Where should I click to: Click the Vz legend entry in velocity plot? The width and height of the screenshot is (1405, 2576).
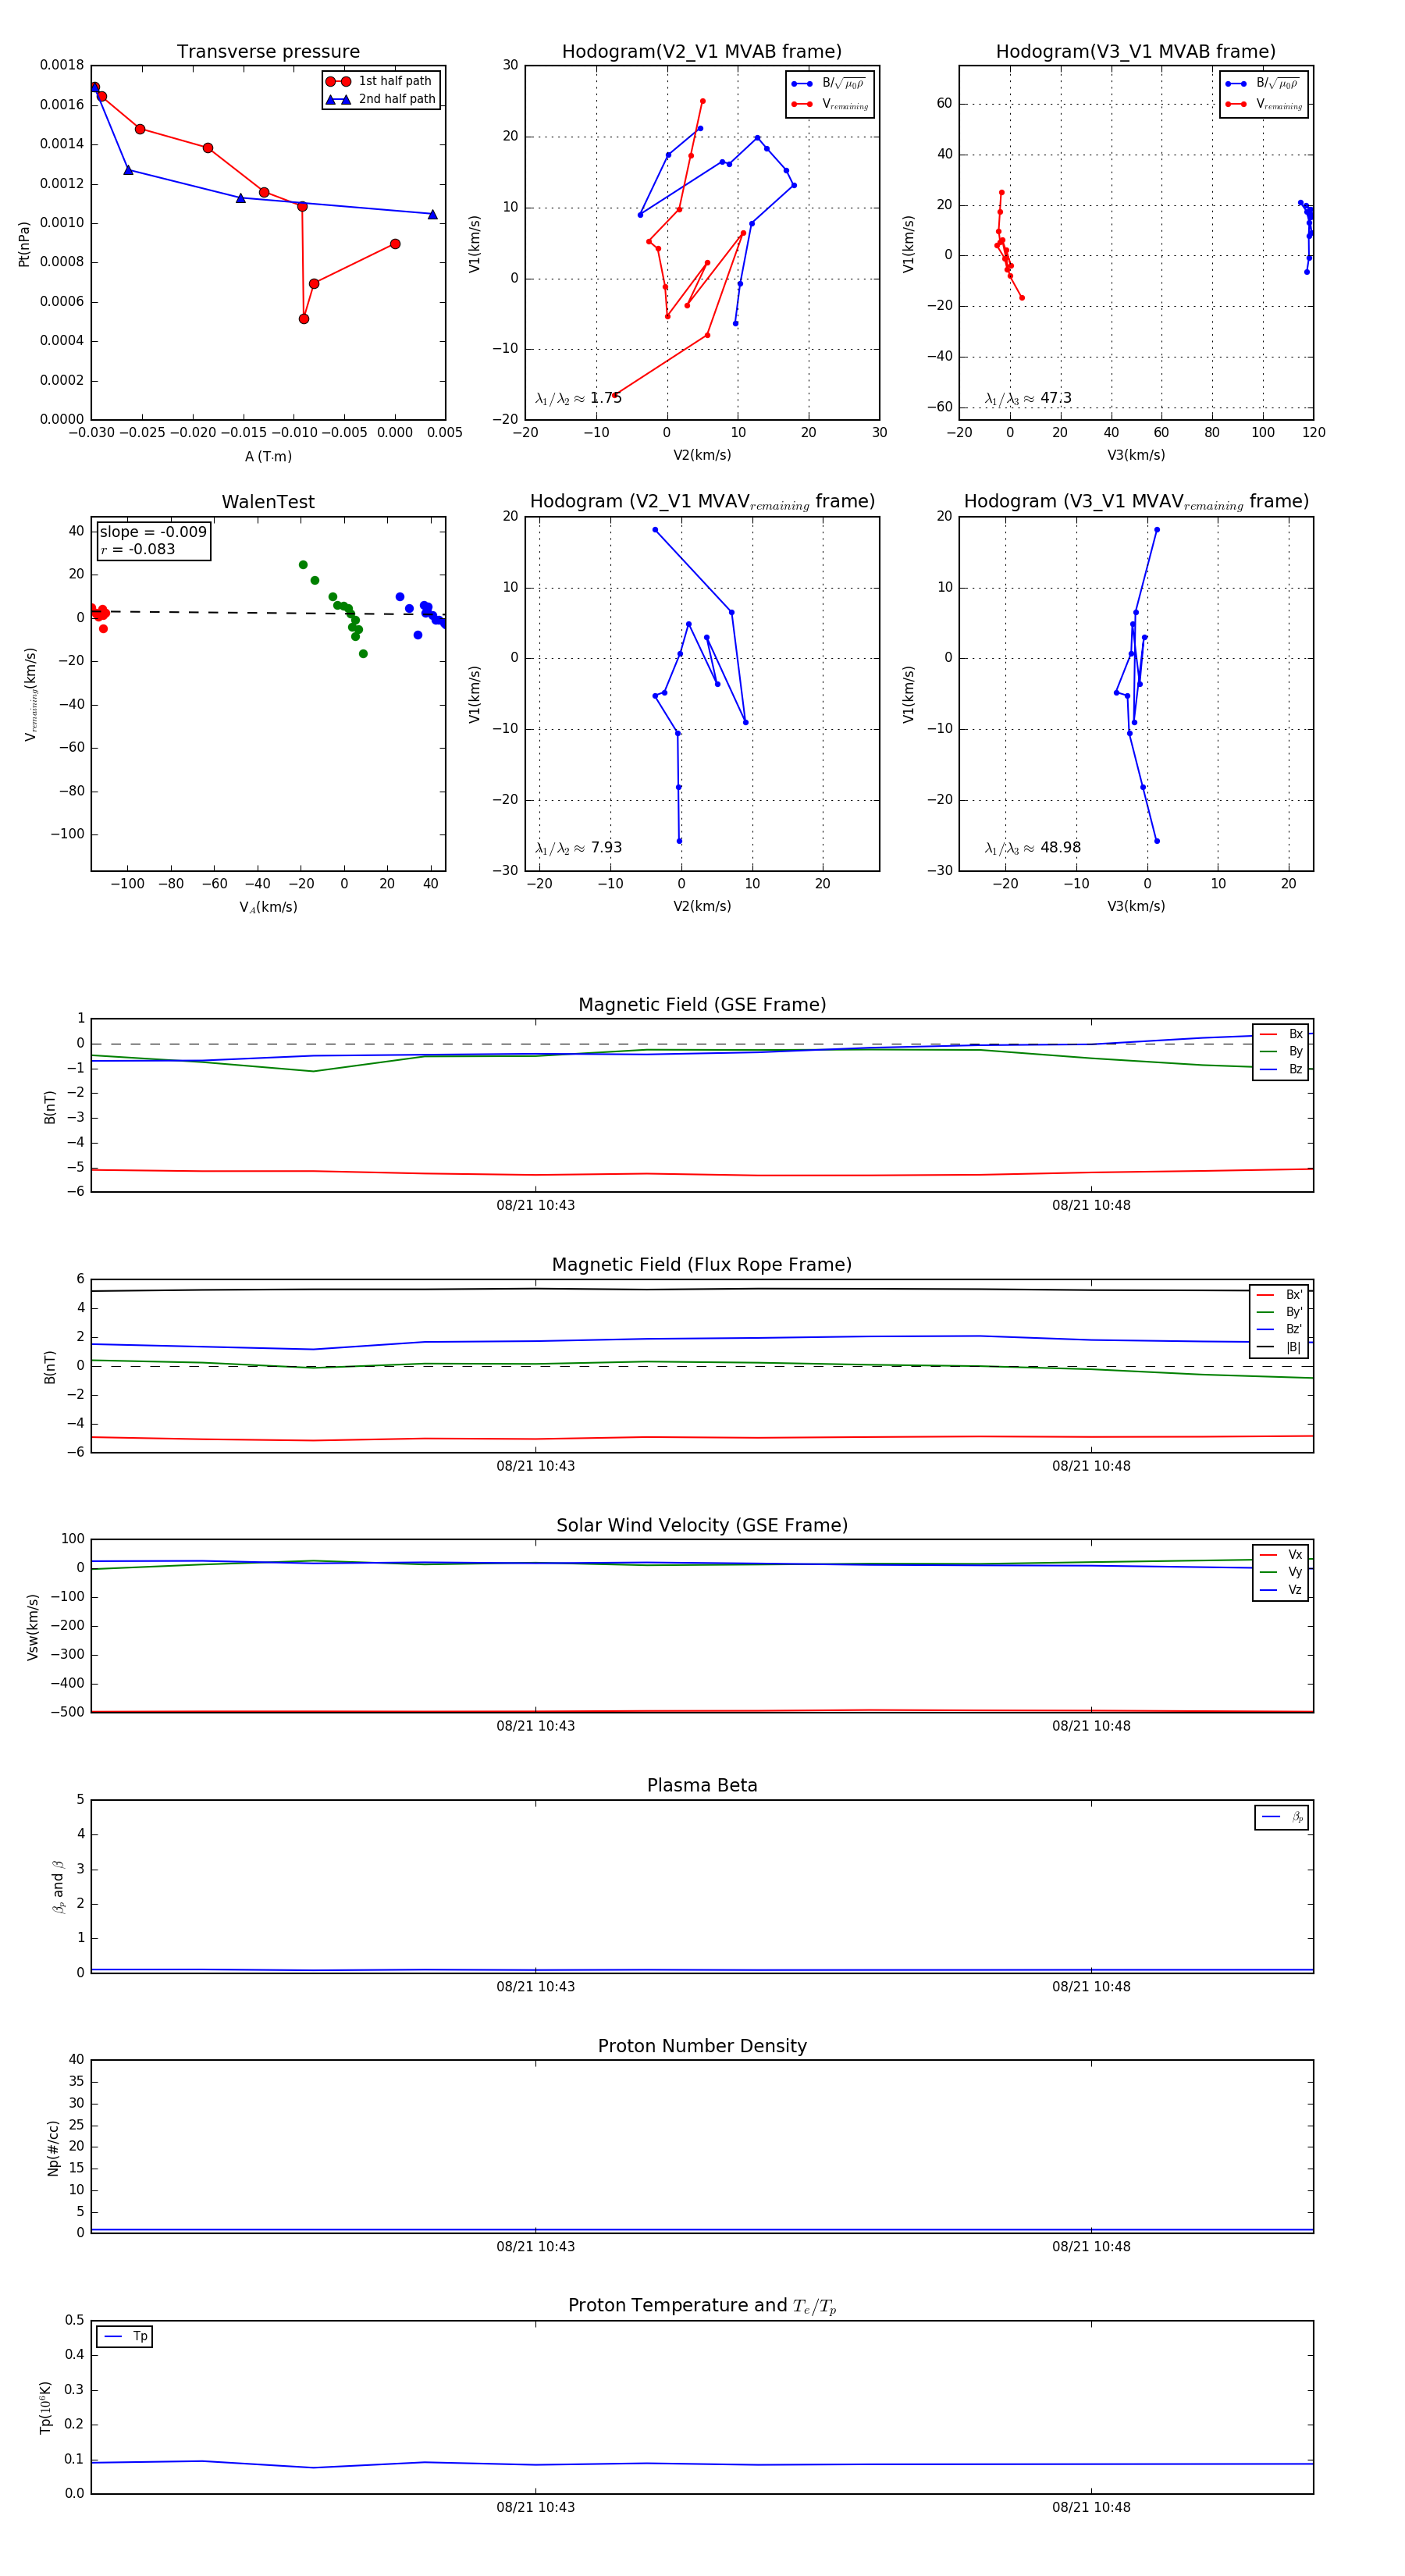pyautogui.click(x=1281, y=1590)
